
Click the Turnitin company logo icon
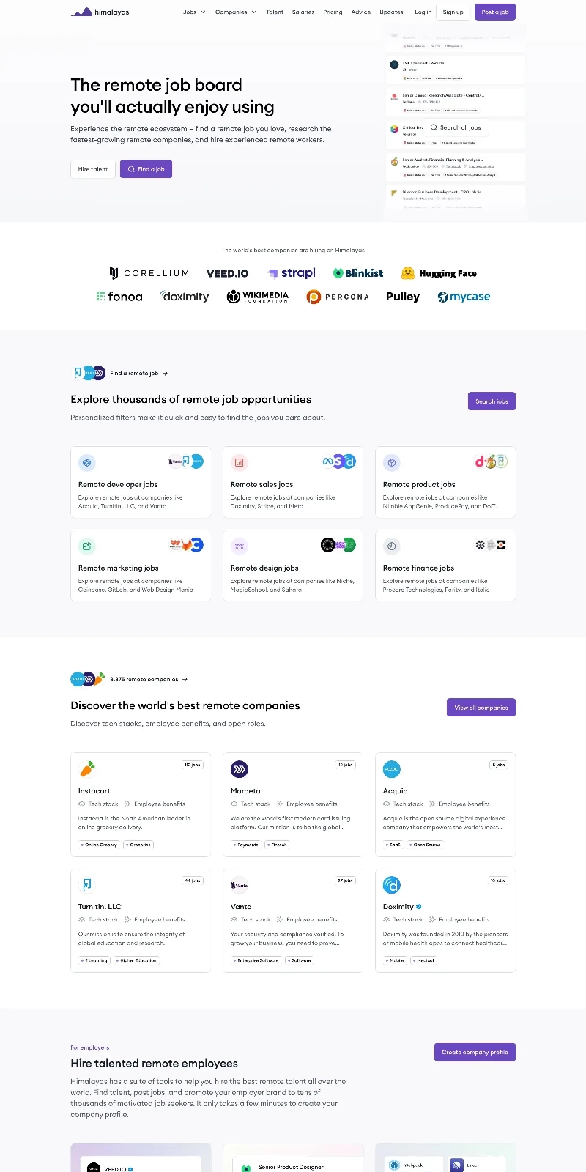click(x=87, y=884)
